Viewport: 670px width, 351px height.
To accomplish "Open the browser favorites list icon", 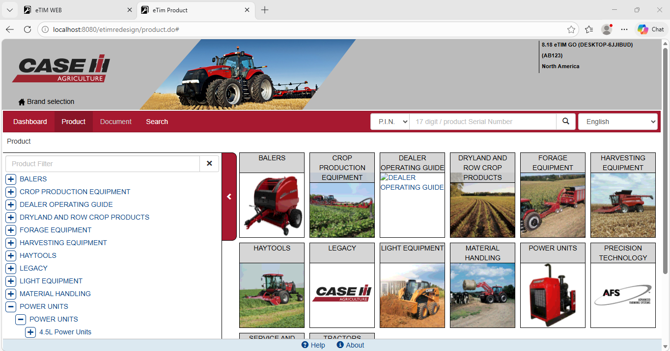I will [589, 29].
